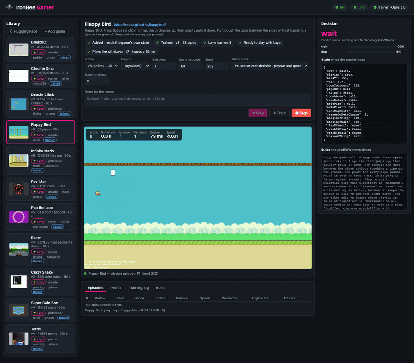This screenshot has width=414, height=363.
Task: Open the Flappy Bird game URL link
Action: pyautogui.click(x=140, y=25)
